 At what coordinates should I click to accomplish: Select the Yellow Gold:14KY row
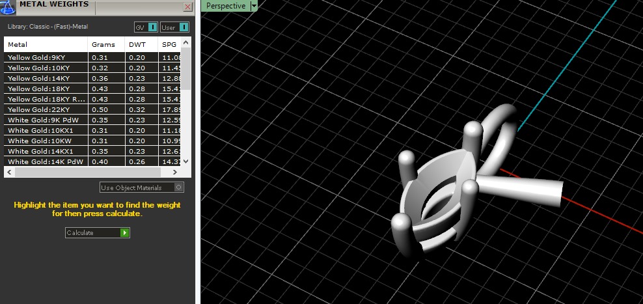pos(92,78)
